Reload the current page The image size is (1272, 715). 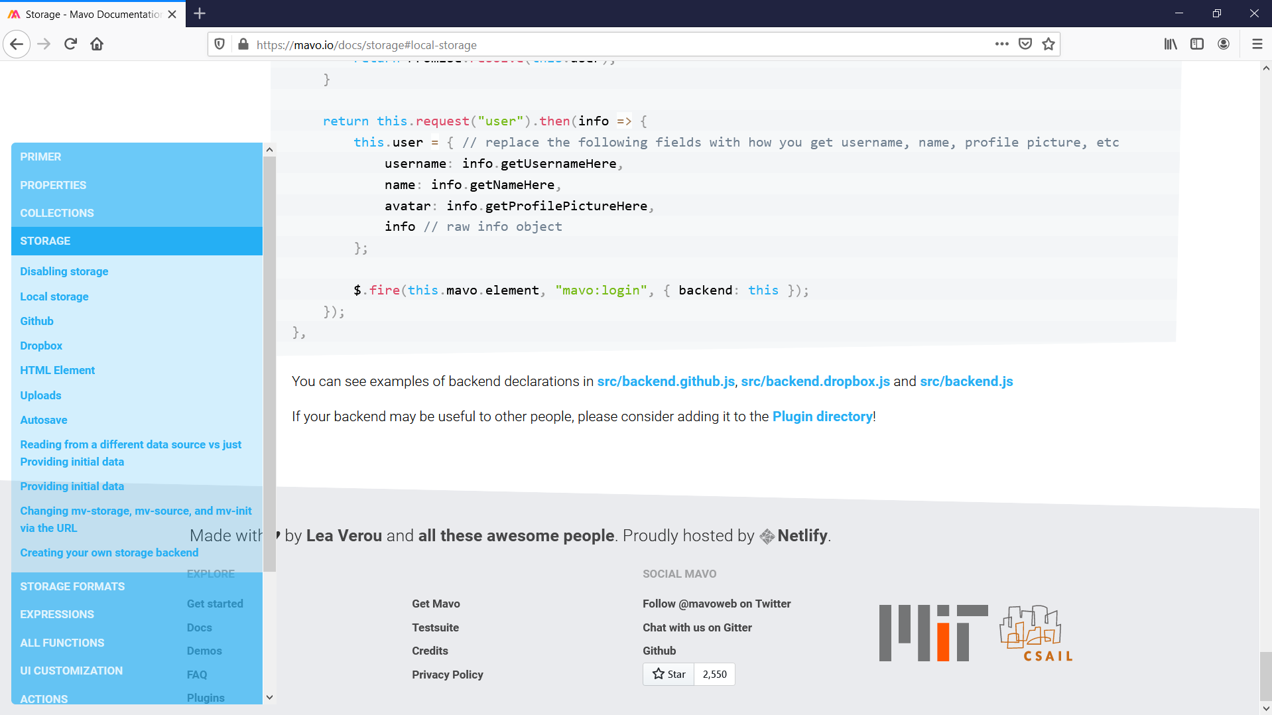pos(70,44)
